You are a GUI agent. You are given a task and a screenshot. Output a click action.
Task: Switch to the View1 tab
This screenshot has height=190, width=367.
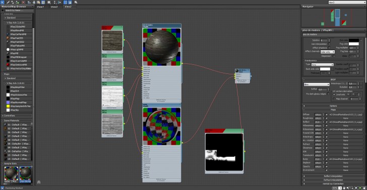coord(40,7)
